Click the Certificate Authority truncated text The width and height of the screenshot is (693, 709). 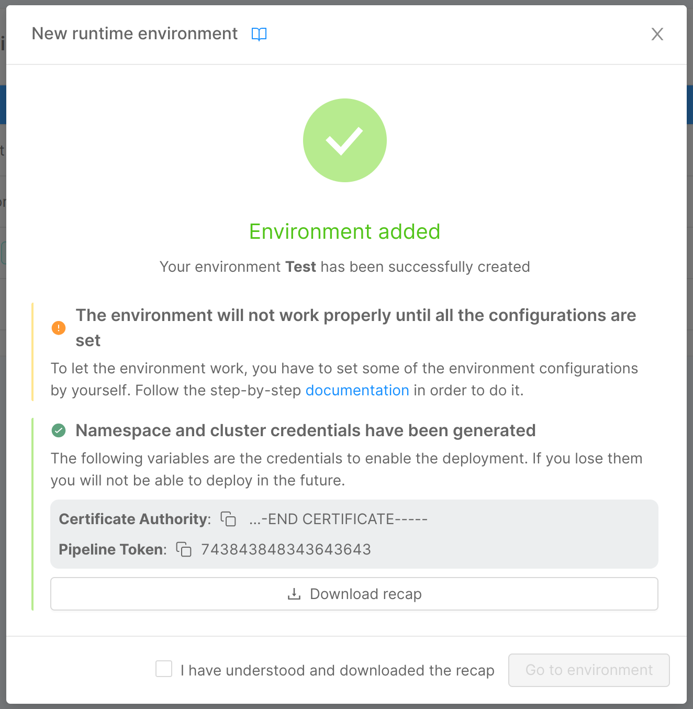[x=338, y=519]
